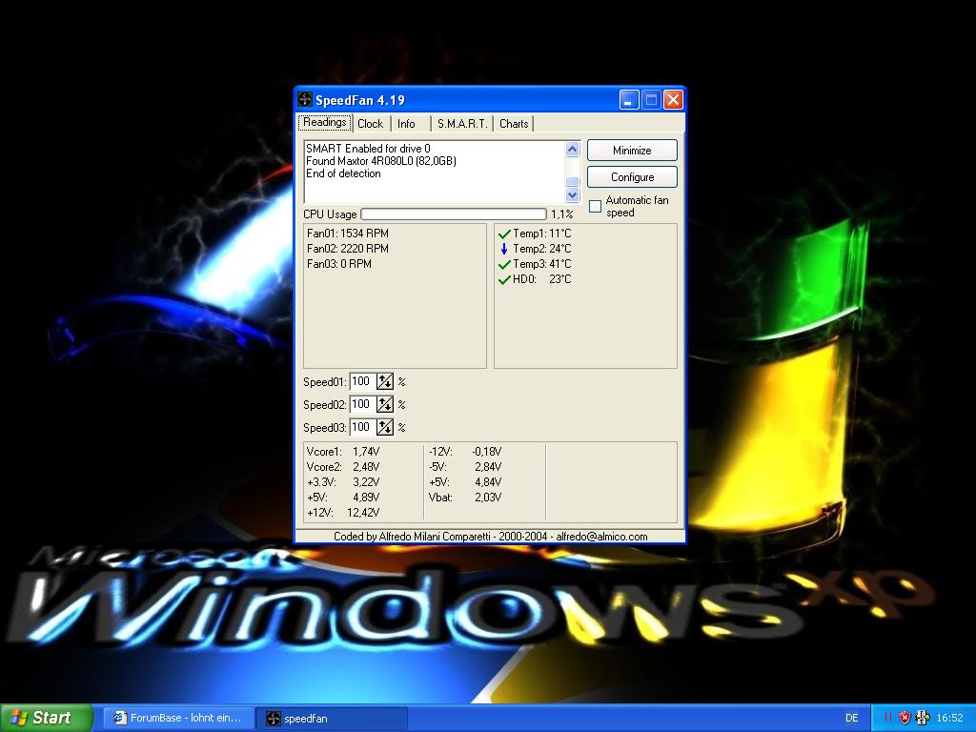The height and width of the screenshot is (732, 976).
Task: Click the CPU Usage progress bar
Action: coord(454,214)
